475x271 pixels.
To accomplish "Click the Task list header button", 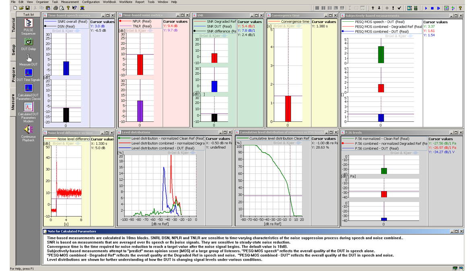I will click(x=28, y=14).
